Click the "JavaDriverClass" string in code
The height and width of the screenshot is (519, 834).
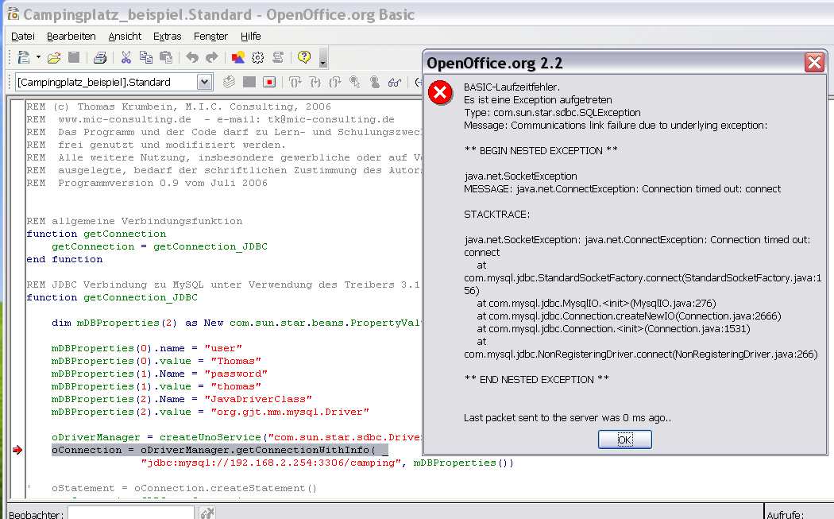(x=258, y=399)
